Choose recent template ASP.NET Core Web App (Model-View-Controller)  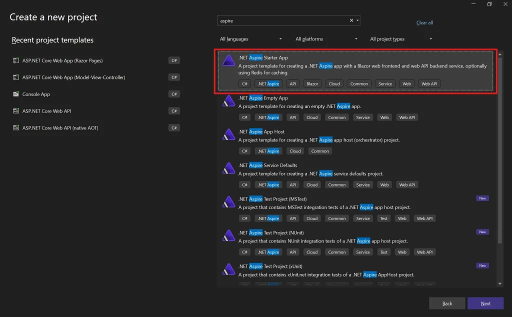[x=96, y=77]
